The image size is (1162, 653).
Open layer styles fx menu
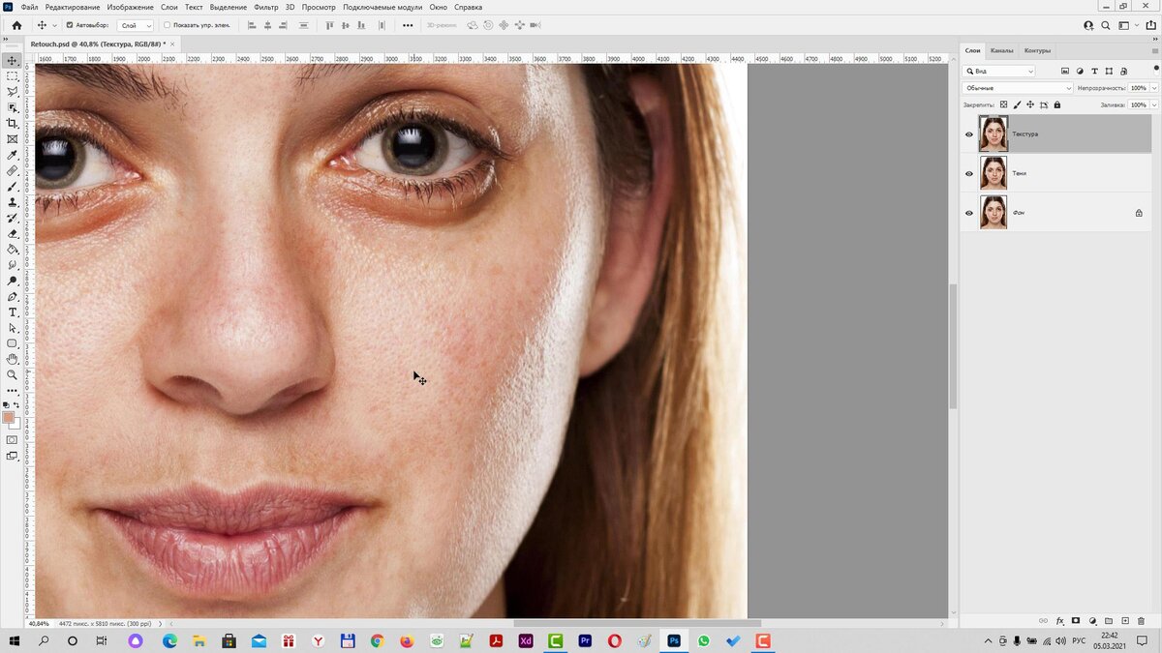pos(1060,620)
